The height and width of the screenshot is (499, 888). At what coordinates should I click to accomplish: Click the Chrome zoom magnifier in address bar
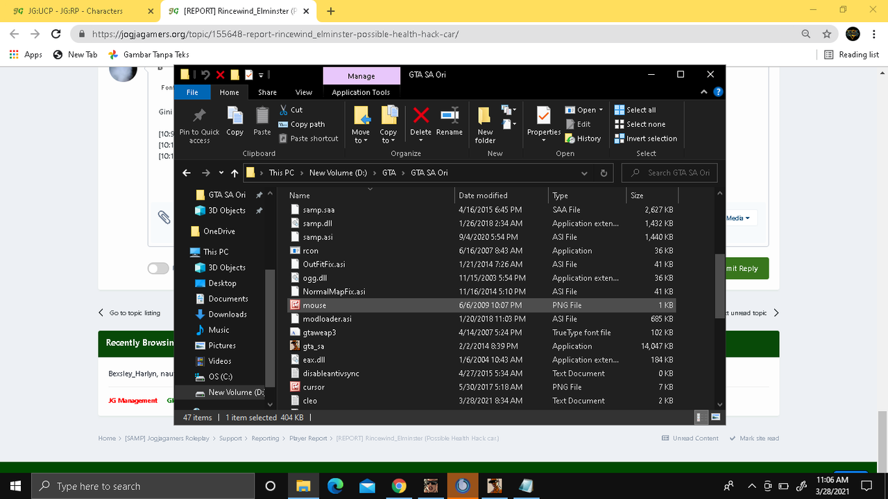[805, 33]
